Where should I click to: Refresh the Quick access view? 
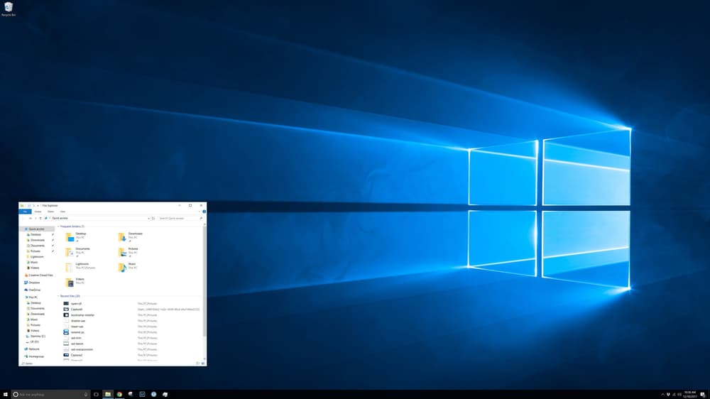[153, 218]
